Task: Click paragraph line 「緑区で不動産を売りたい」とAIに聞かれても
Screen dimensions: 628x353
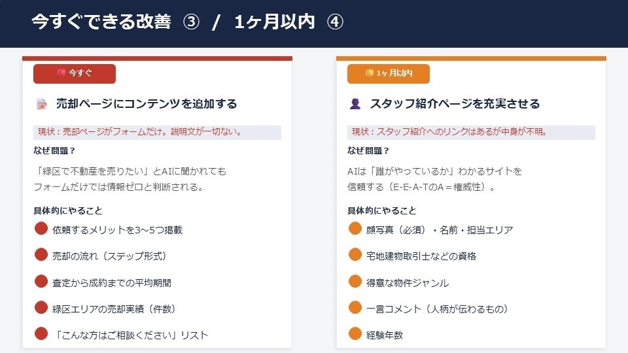Action: point(130,171)
